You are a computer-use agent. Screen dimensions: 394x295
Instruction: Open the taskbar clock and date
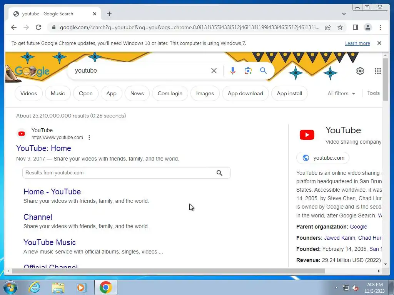click(x=374, y=288)
